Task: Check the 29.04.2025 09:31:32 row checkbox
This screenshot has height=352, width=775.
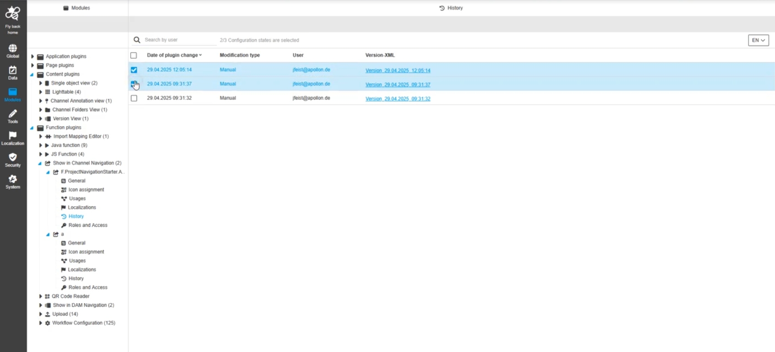Action: tap(134, 98)
